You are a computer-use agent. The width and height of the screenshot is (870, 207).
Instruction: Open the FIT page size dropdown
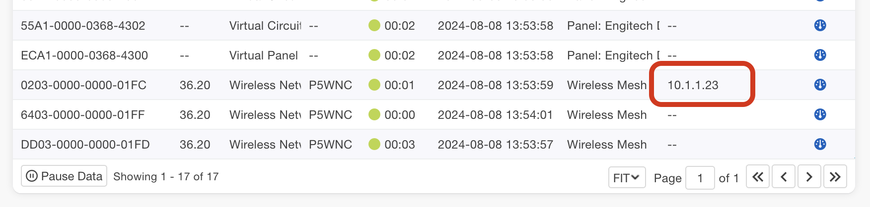[x=627, y=178]
